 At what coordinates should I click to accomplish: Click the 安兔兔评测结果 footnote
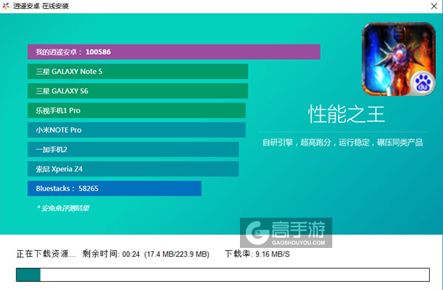pyautogui.click(x=63, y=208)
